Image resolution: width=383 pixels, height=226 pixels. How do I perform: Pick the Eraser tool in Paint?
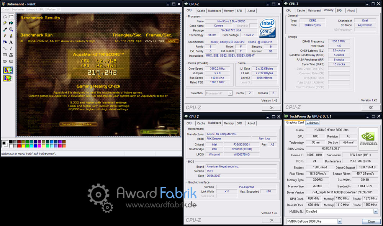tap(5, 23)
